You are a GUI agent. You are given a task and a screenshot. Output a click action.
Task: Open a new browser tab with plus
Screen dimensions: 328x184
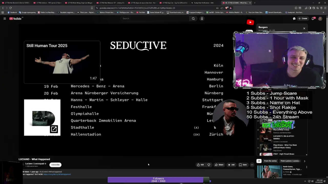pyautogui.click(x=254, y=3)
